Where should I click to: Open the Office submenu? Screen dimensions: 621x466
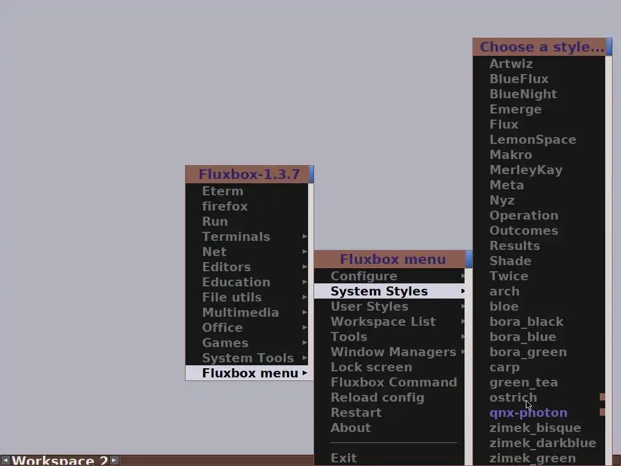pos(247,327)
